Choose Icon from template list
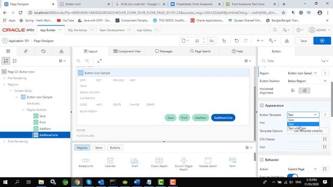 click(303, 120)
